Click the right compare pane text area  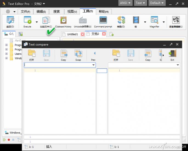tap(144, 101)
